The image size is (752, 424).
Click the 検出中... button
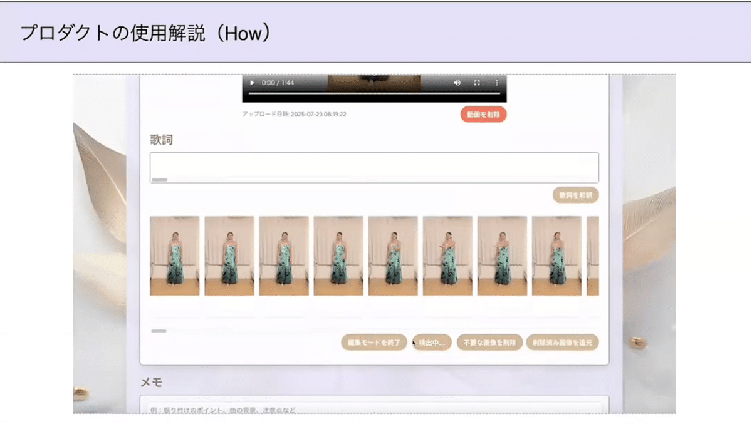[x=432, y=343]
